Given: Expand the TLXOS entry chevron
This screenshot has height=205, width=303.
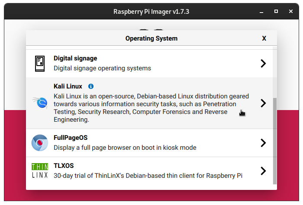Looking at the screenshot, I should [263, 171].
